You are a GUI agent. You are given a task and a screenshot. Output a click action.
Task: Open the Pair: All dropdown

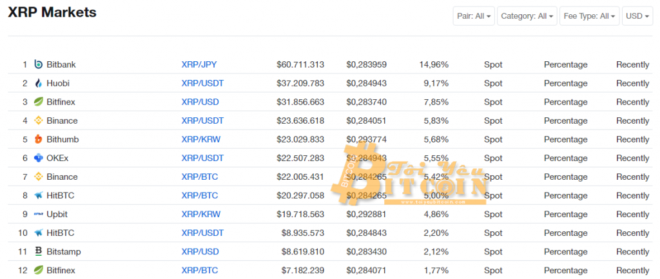(474, 16)
